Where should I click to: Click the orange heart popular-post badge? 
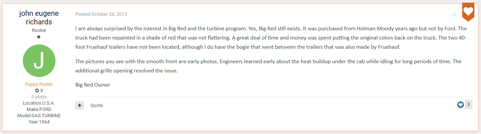(x=468, y=12)
